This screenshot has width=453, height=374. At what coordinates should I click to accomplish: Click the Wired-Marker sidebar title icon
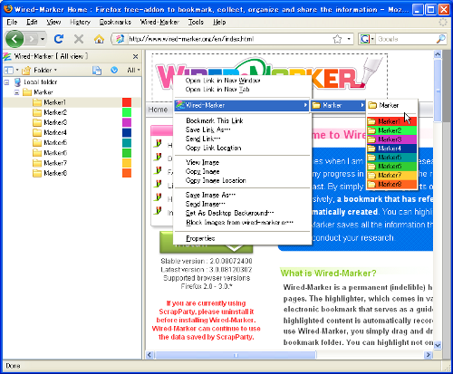pos(7,56)
